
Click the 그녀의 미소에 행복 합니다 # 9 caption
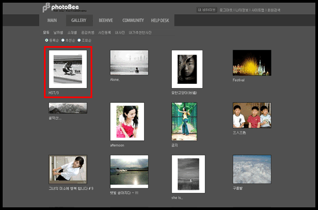[71, 188]
